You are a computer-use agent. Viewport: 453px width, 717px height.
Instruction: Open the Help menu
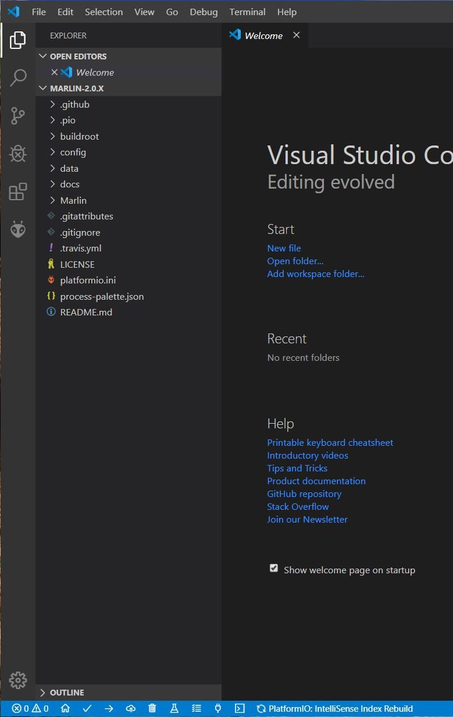287,12
